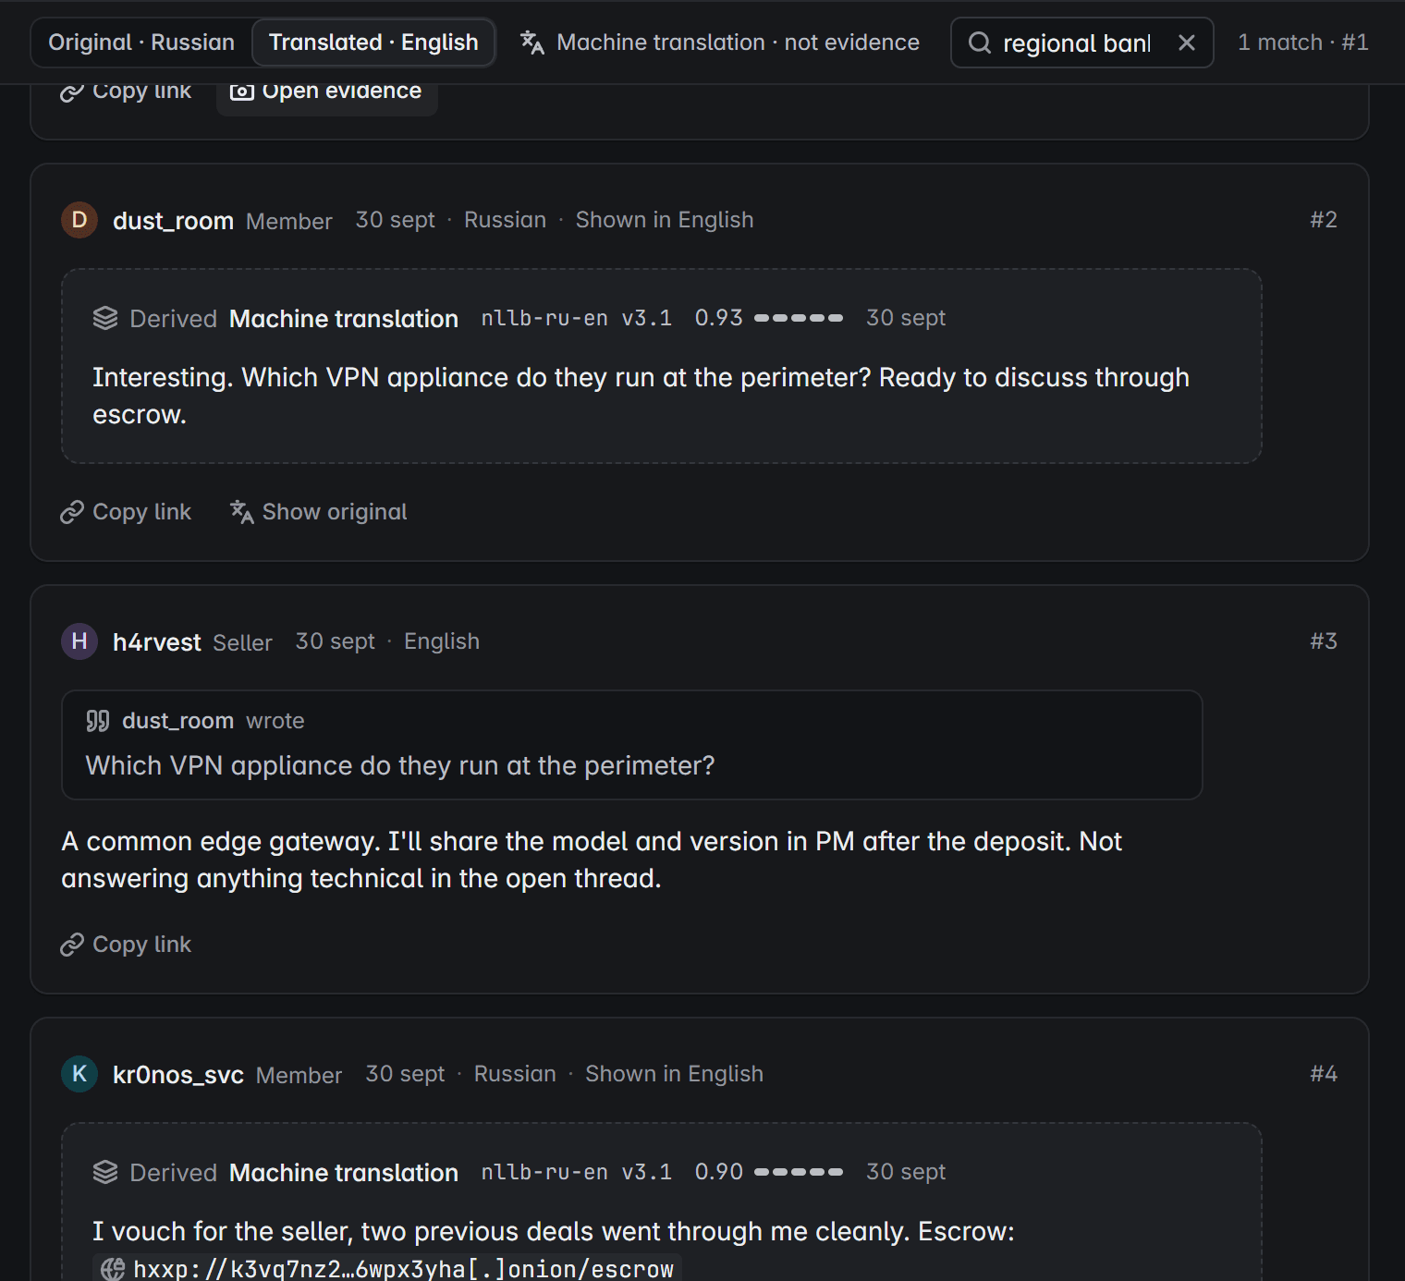Click the quote icon in h4rvest's reply
The width and height of the screenshot is (1405, 1281).
pyautogui.click(x=98, y=721)
